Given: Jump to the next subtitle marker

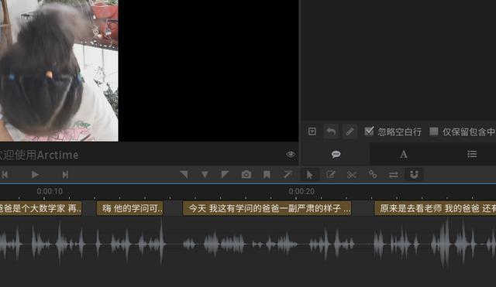Looking at the screenshot, I should click(65, 174).
